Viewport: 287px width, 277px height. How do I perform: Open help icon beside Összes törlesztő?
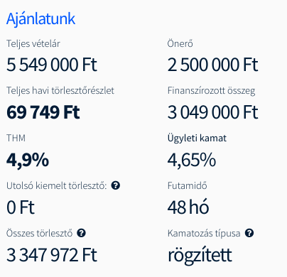pyautogui.click(x=81, y=233)
